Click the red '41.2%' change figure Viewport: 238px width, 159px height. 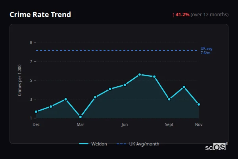182,15
